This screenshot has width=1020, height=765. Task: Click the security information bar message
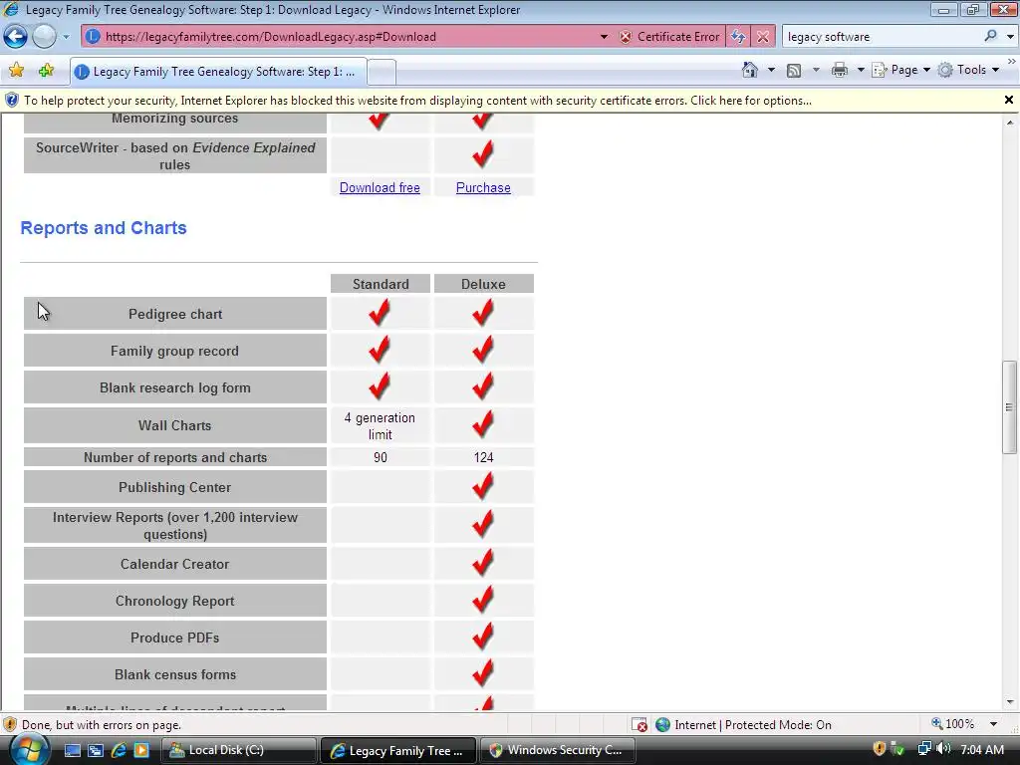tap(417, 101)
